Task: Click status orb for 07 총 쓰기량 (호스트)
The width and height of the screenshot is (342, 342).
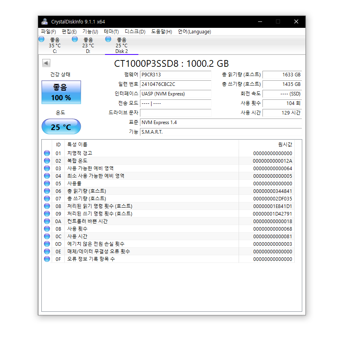Action: pos(47,198)
